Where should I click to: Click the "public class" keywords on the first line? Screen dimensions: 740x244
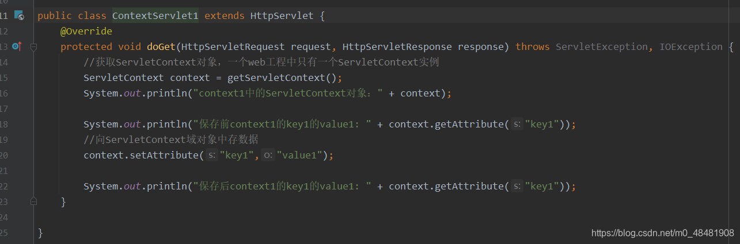(x=72, y=16)
